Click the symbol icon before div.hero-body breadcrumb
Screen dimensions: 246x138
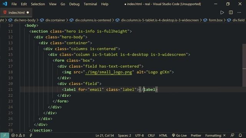click(10, 20)
